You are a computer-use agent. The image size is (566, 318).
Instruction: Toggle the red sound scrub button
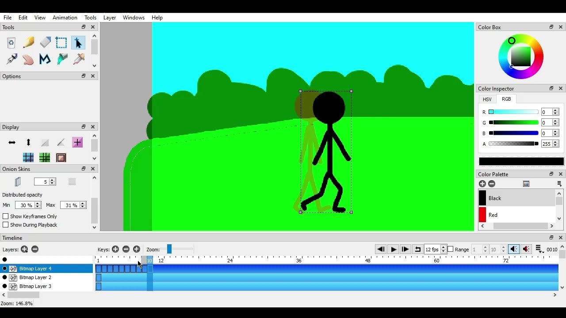pos(526,250)
